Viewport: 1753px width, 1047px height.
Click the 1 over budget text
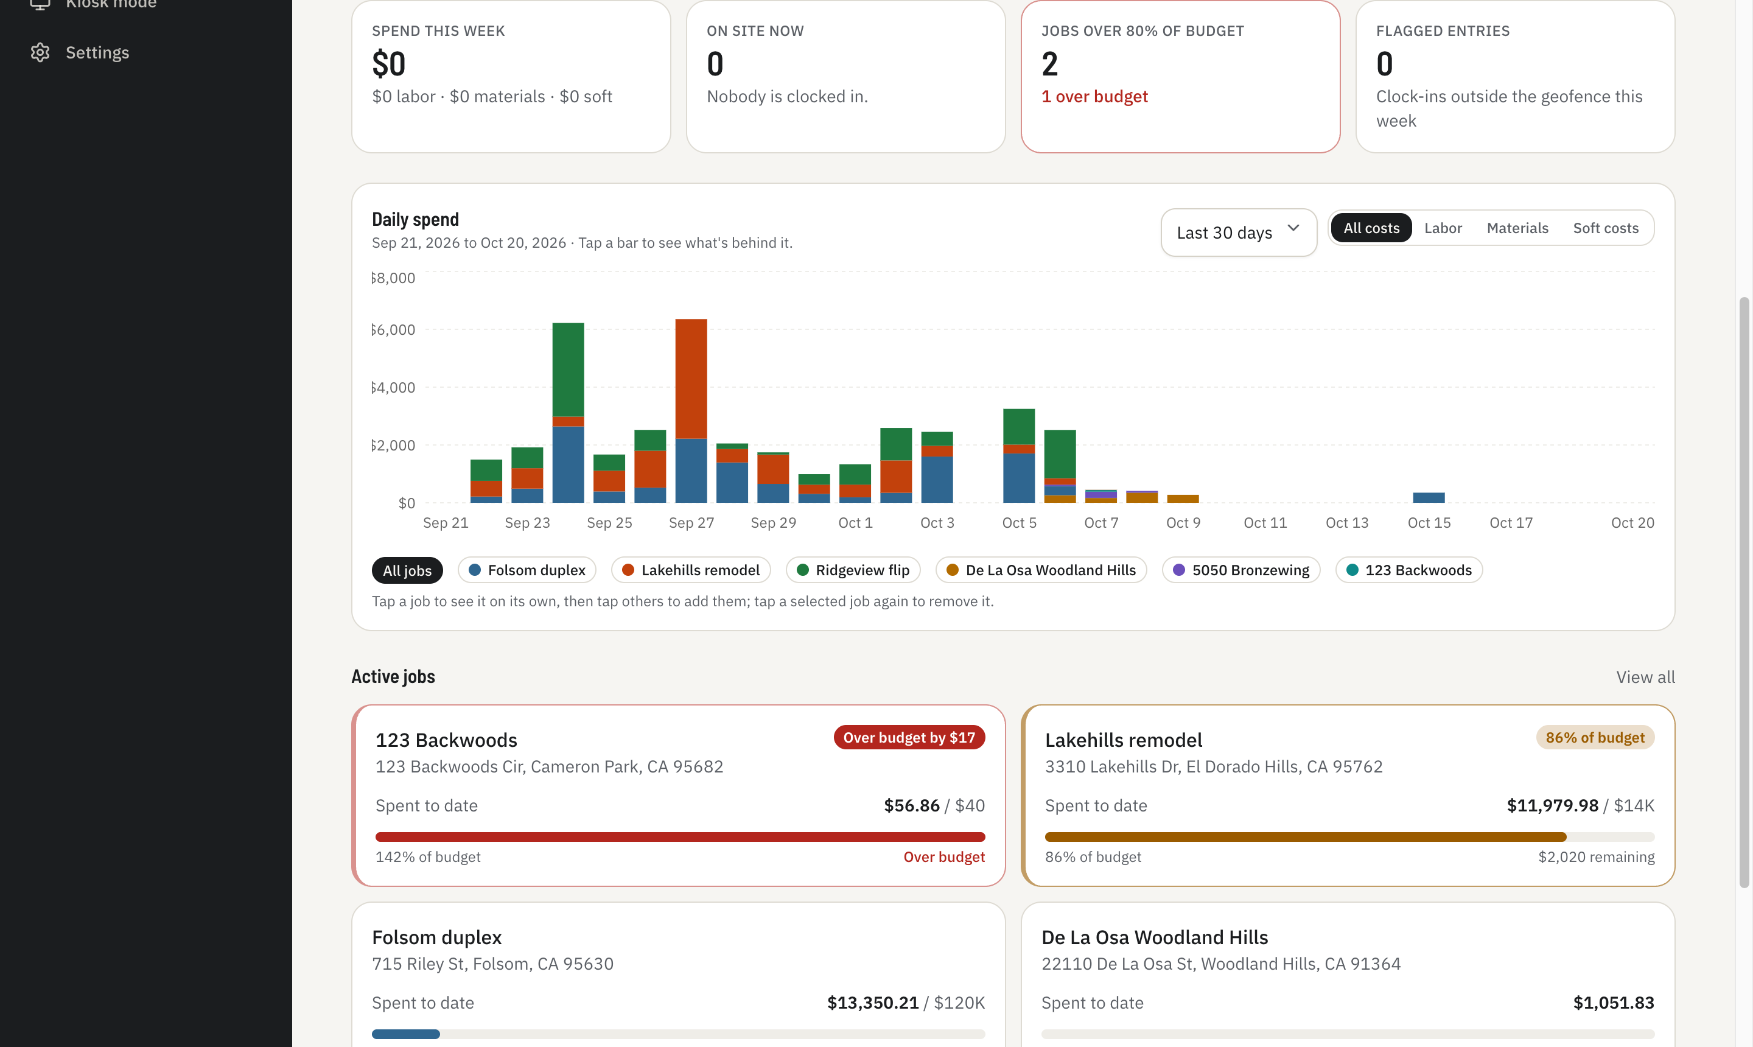tap(1094, 97)
